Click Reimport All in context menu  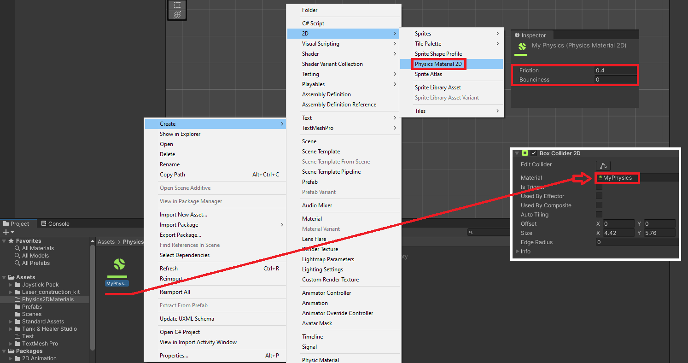(215, 292)
